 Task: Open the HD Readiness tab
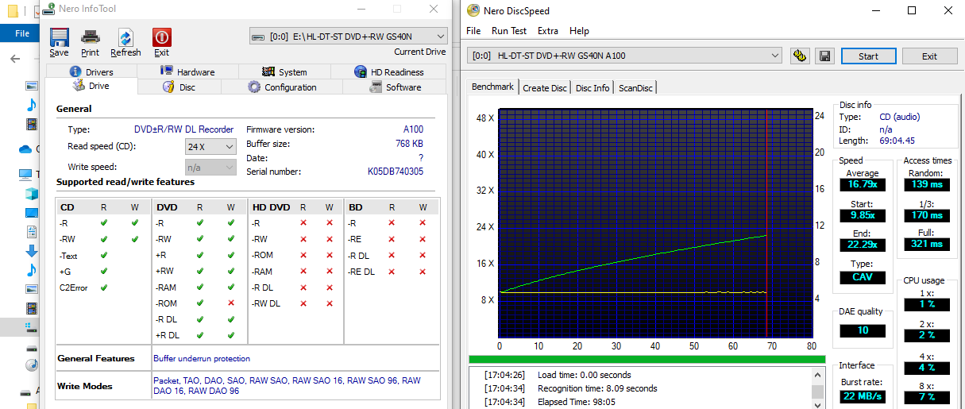397,71
